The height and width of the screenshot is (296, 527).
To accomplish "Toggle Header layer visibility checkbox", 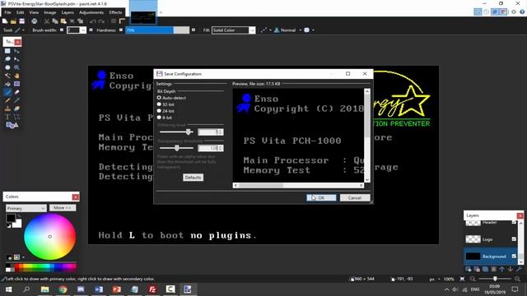I will point(514,222).
